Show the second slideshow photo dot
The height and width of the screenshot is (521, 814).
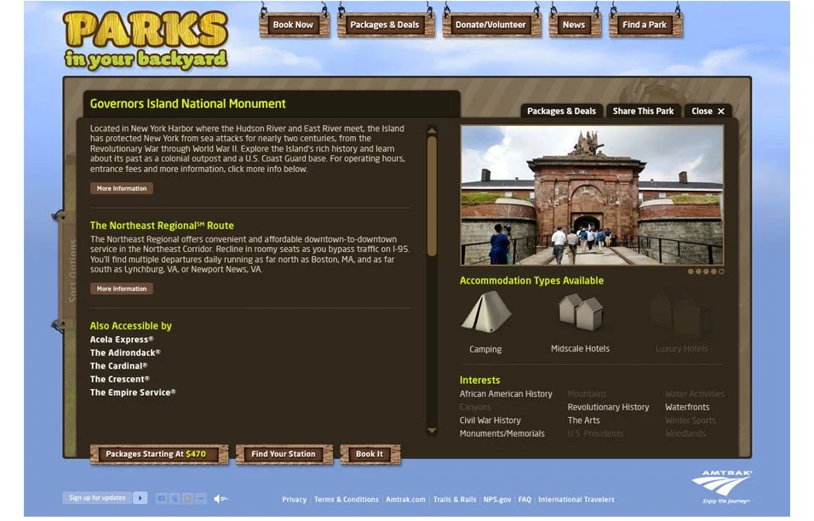(698, 272)
